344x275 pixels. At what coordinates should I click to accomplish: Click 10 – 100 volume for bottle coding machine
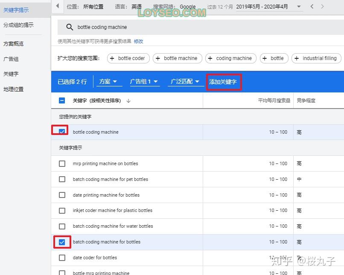click(x=278, y=132)
